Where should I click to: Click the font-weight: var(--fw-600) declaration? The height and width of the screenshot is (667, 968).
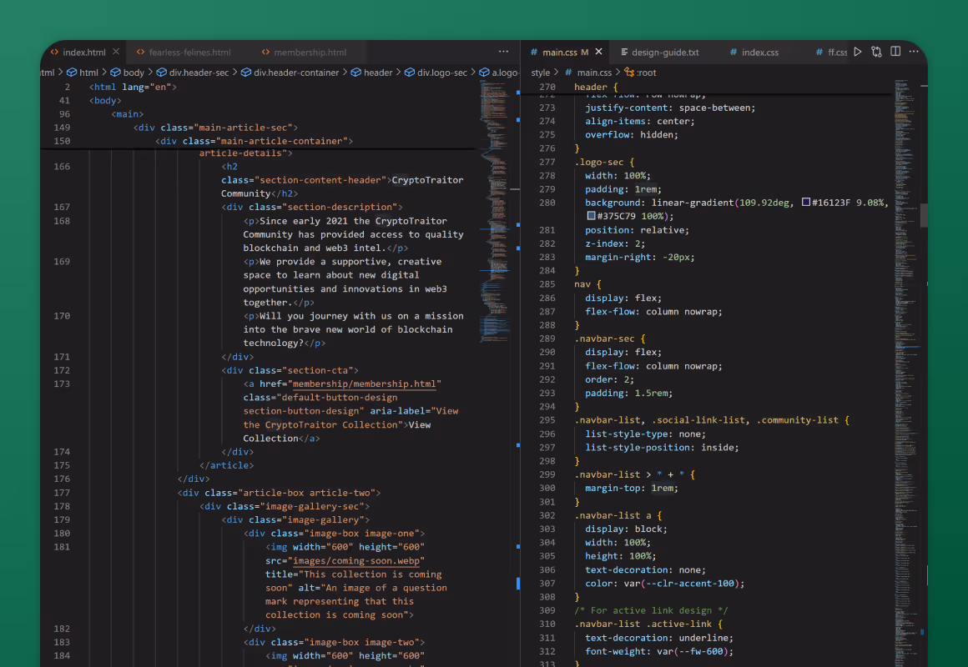(x=659, y=651)
